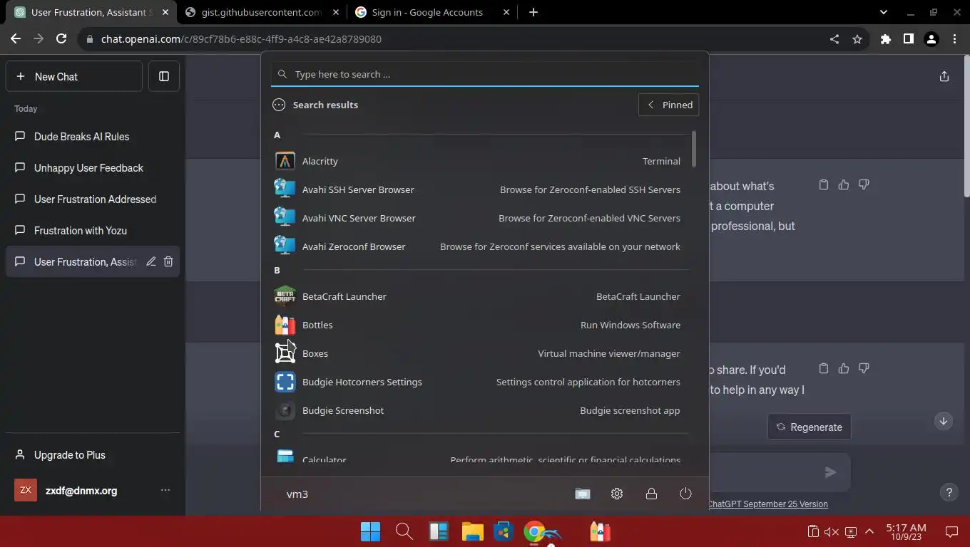
Task: Open Bottles icon in taskbar
Action: coord(600,531)
